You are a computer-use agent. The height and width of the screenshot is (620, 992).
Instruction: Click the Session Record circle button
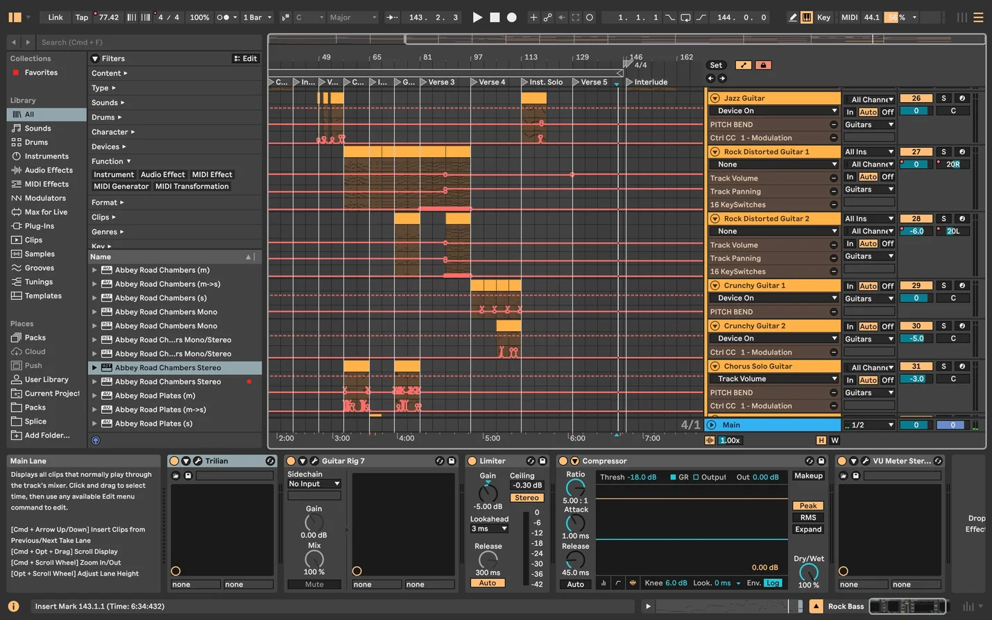click(x=590, y=17)
